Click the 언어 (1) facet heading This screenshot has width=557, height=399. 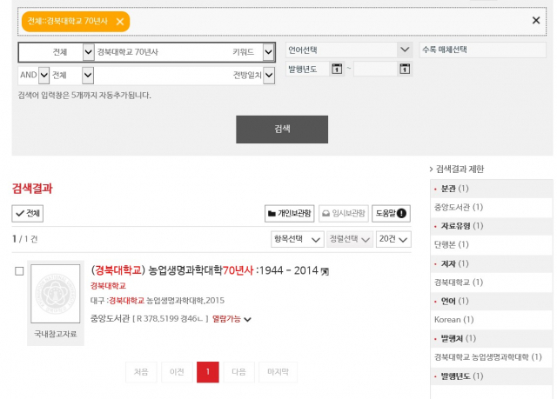point(454,301)
